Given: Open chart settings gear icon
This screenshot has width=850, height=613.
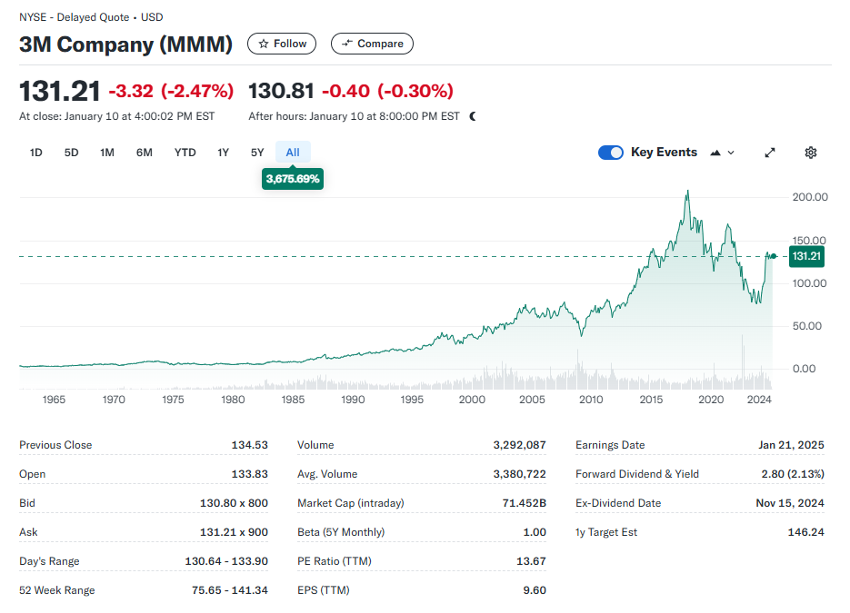Looking at the screenshot, I should click(810, 153).
